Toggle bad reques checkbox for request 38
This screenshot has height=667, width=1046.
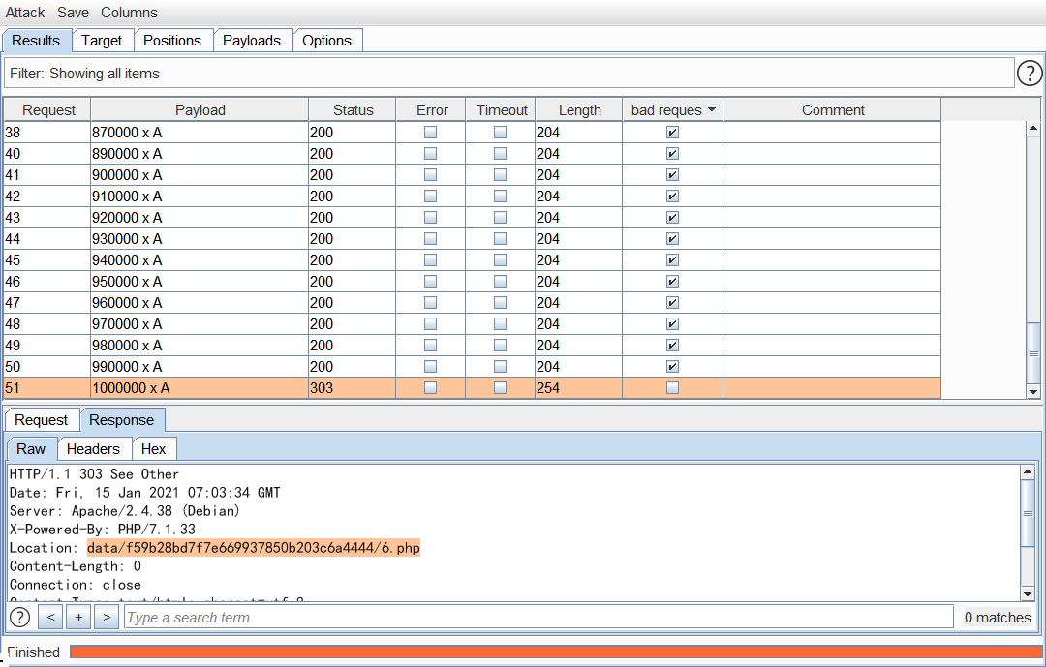[672, 132]
